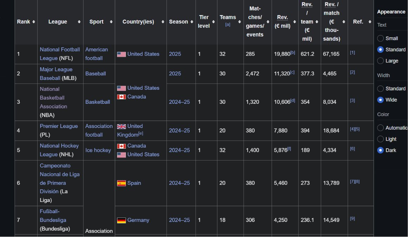Open footnote [d] beside 10,606
The image size is (408, 237).
293,100
